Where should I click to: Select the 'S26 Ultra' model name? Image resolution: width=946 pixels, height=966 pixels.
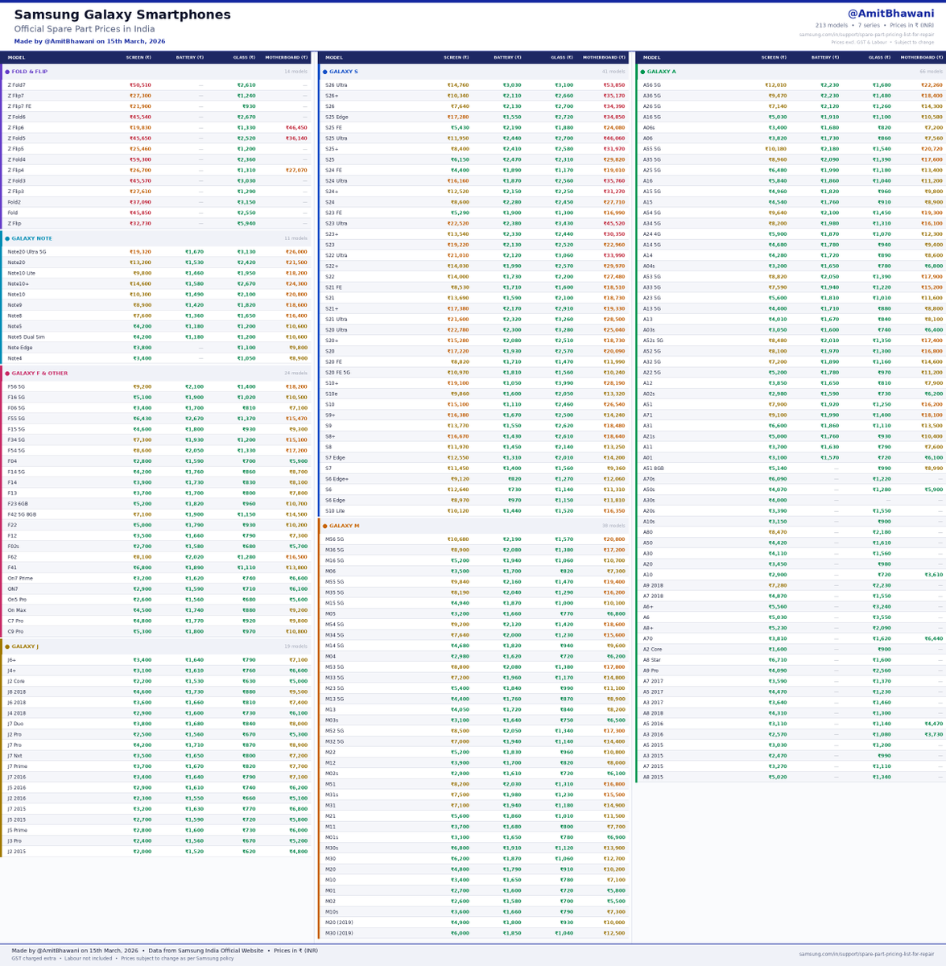point(337,85)
